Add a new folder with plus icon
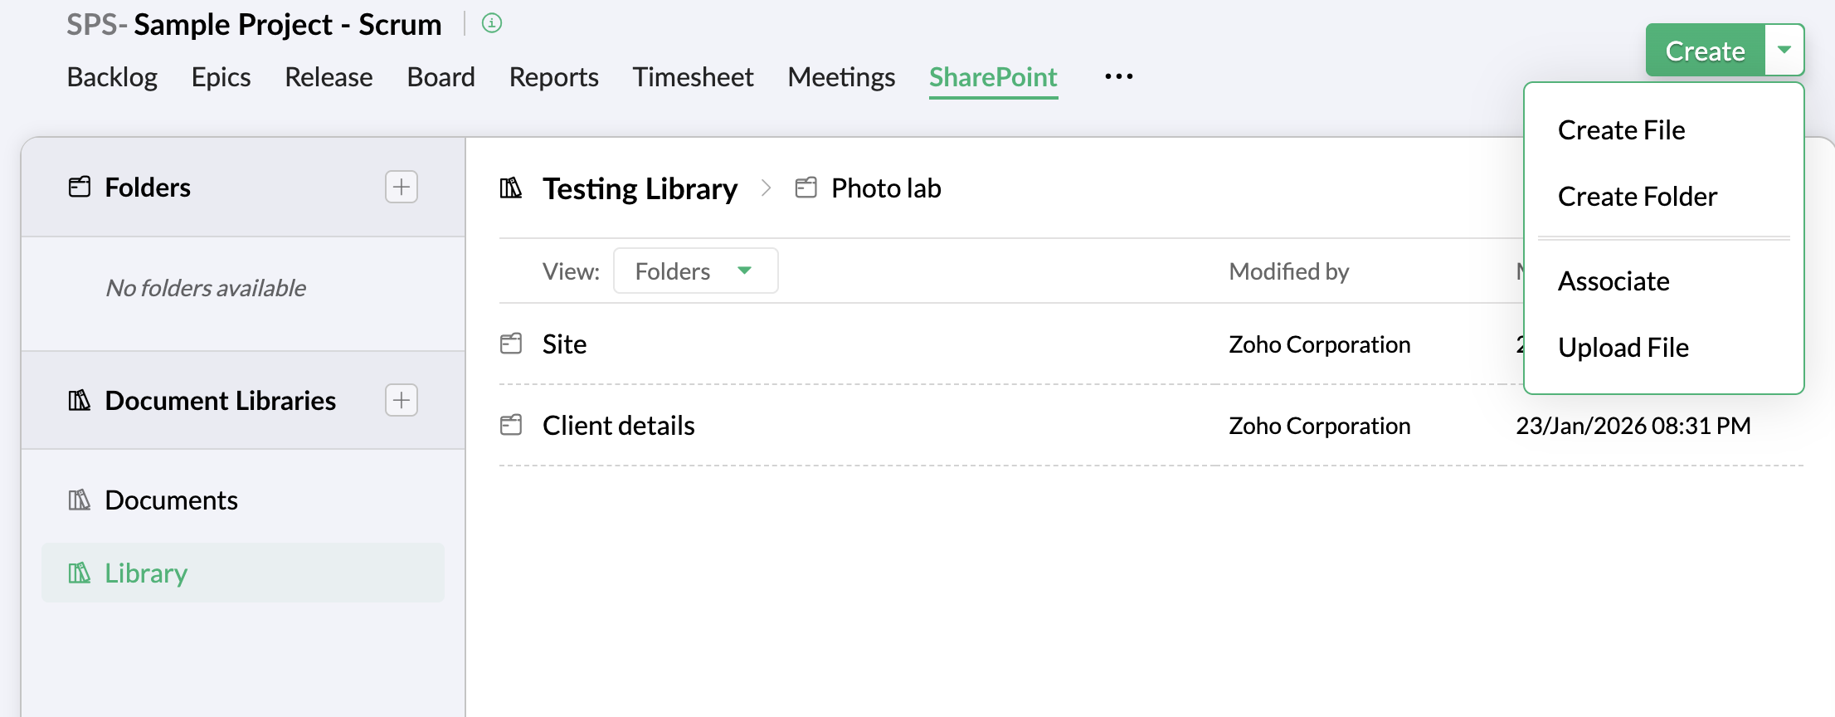This screenshot has height=717, width=1835. point(402,187)
